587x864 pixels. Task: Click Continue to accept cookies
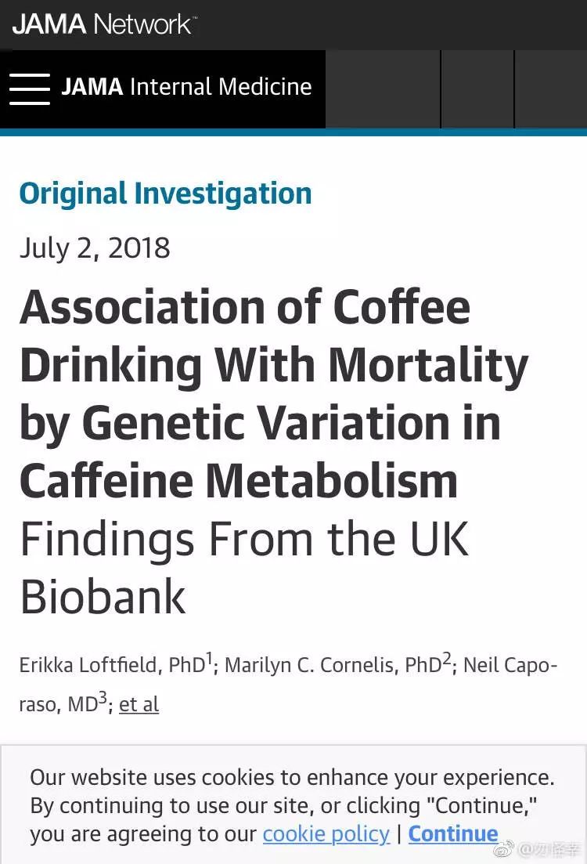452,833
